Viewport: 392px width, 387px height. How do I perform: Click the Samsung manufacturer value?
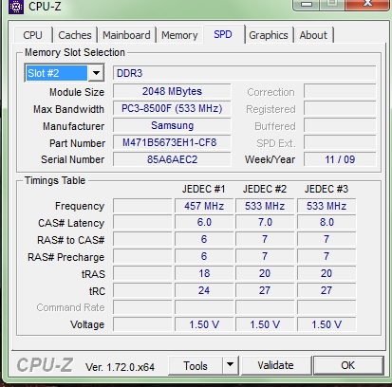tap(172, 125)
